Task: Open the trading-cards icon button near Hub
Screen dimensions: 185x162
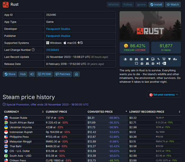Action: (32, 74)
